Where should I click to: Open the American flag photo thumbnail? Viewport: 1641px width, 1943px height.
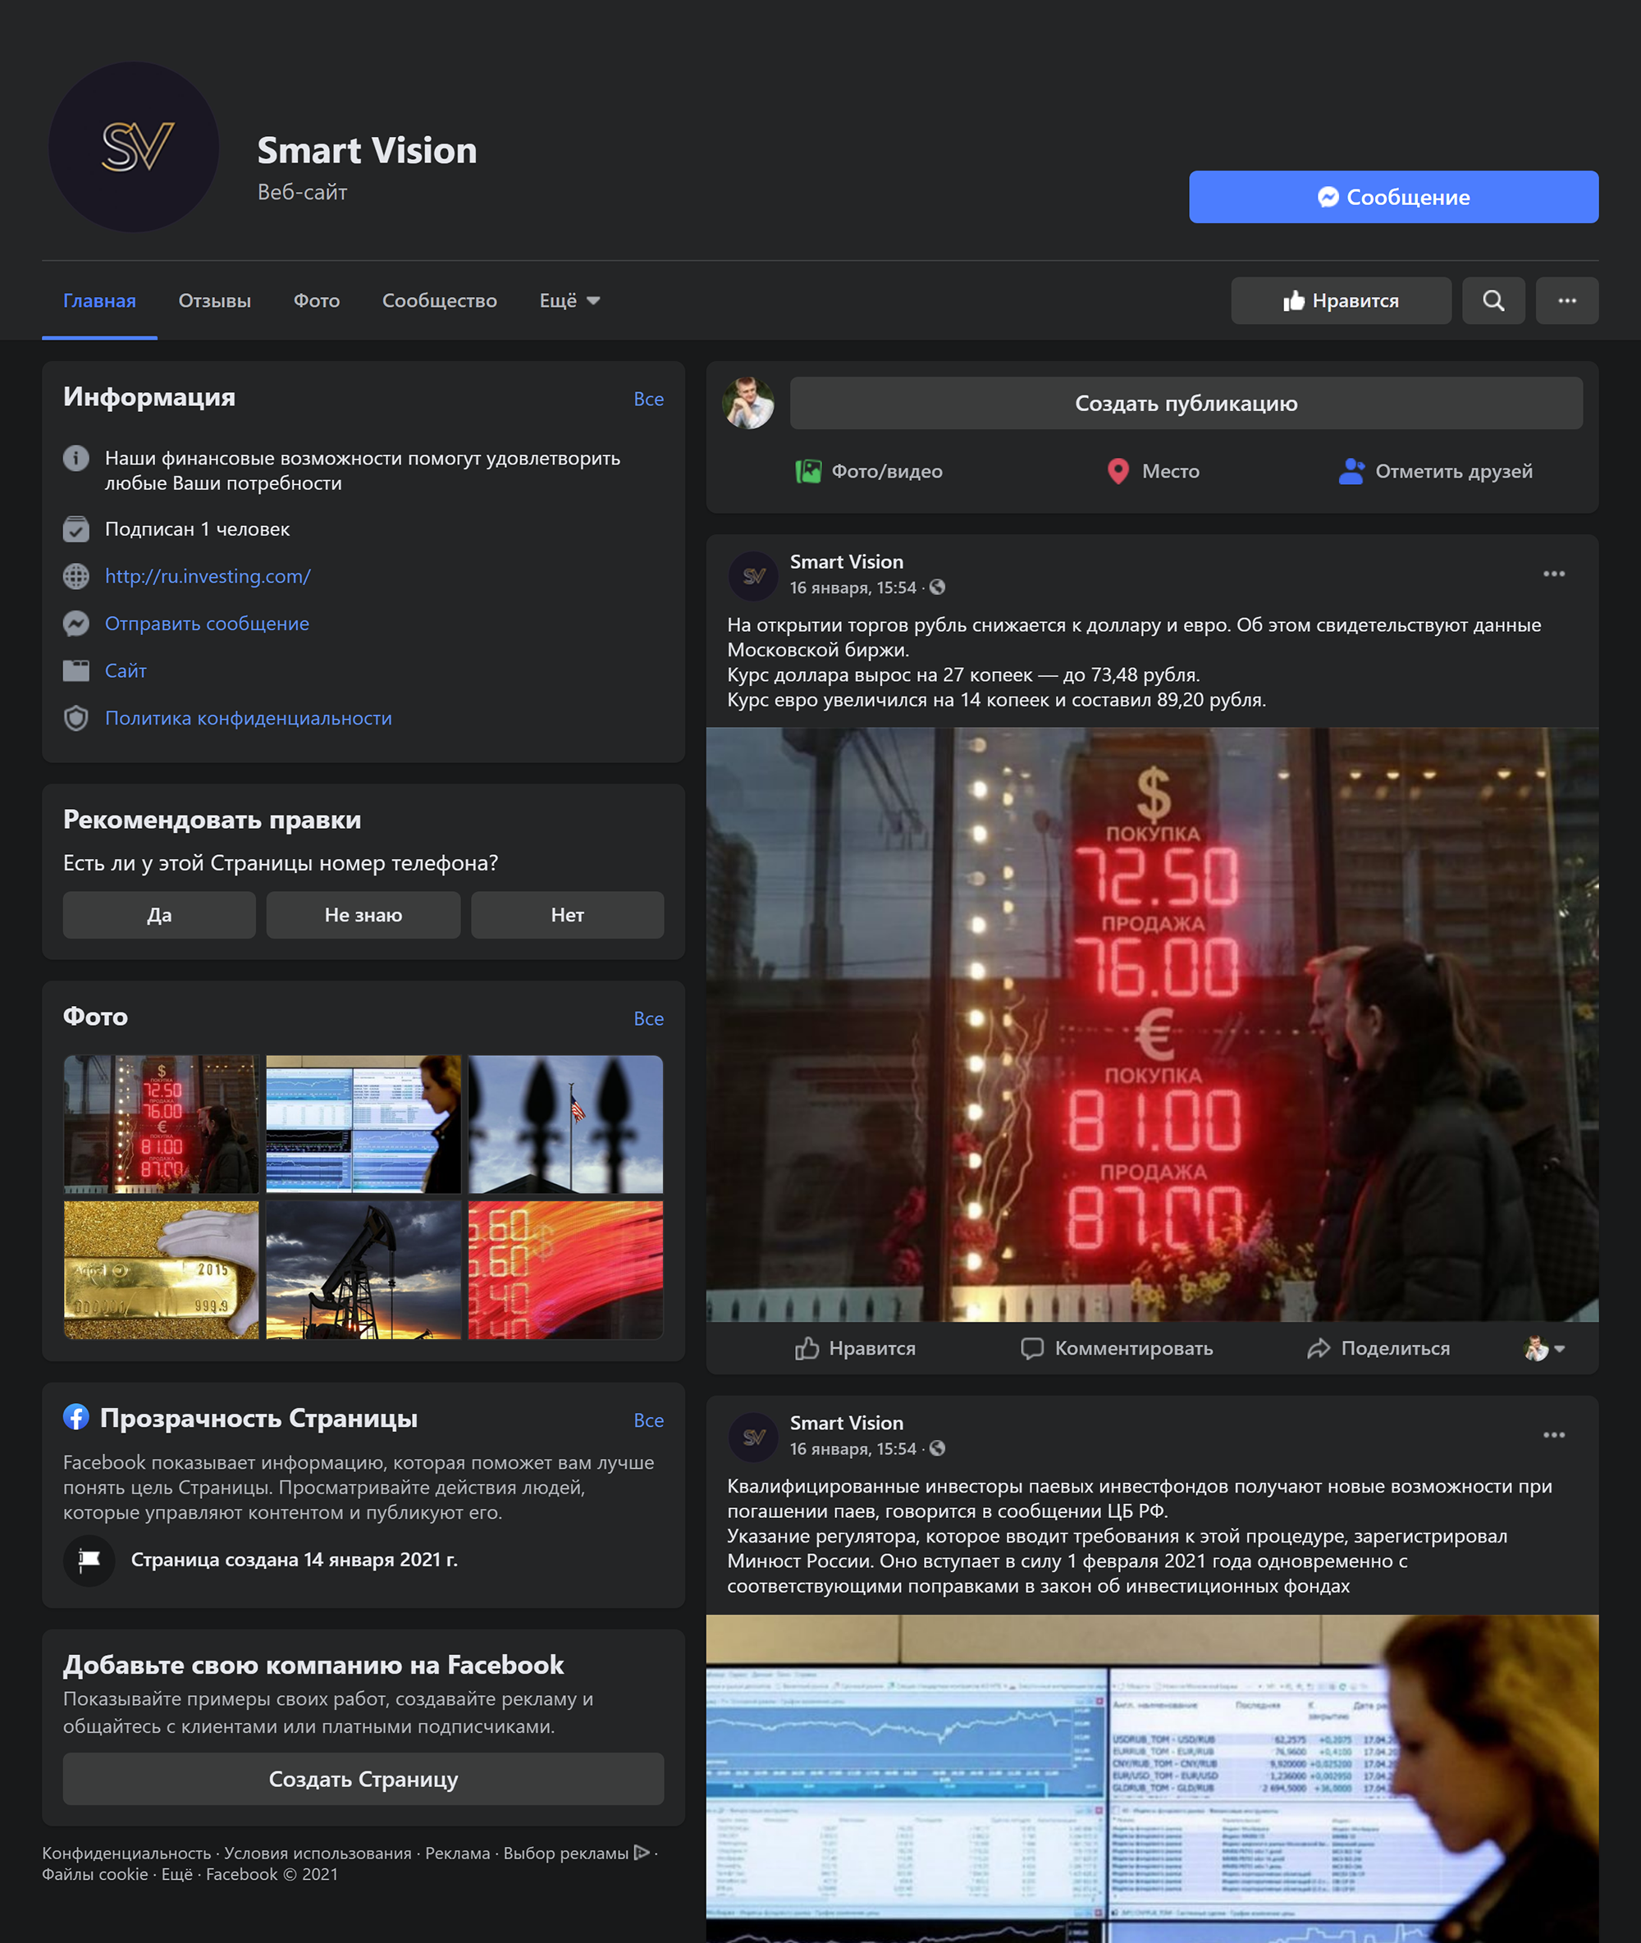[565, 1123]
